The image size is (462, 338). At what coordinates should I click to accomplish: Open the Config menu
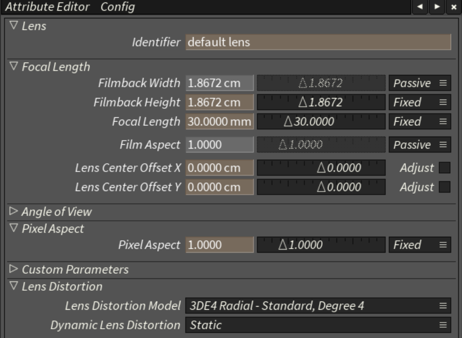tap(118, 7)
